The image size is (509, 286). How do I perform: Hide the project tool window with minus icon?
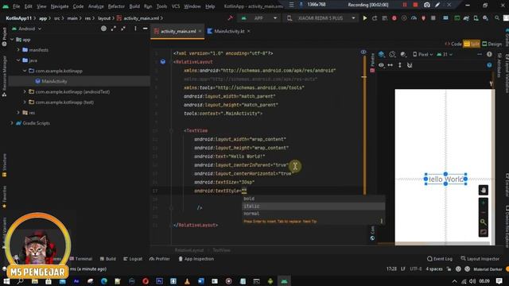click(145, 29)
